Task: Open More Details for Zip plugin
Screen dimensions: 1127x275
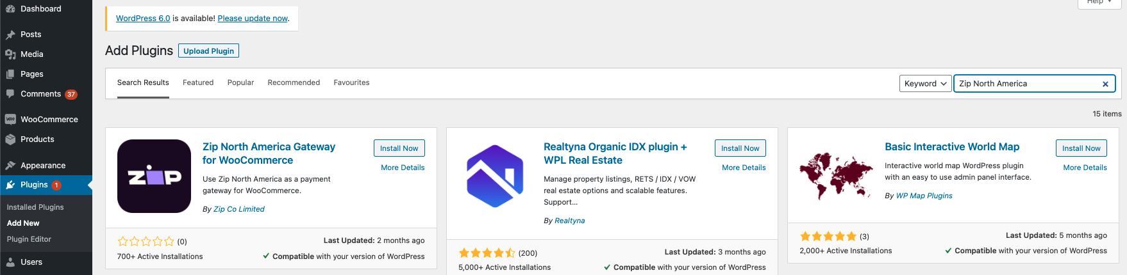Action: tap(403, 168)
